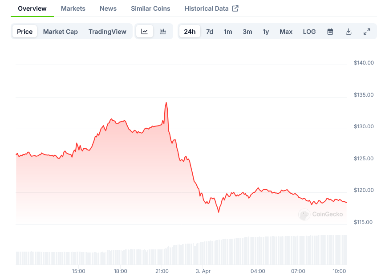Select the 24h time range
Image resolution: width=377 pixels, height=277 pixels.
[x=190, y=32]
